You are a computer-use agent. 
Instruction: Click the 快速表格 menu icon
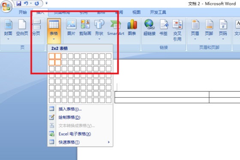51,142
